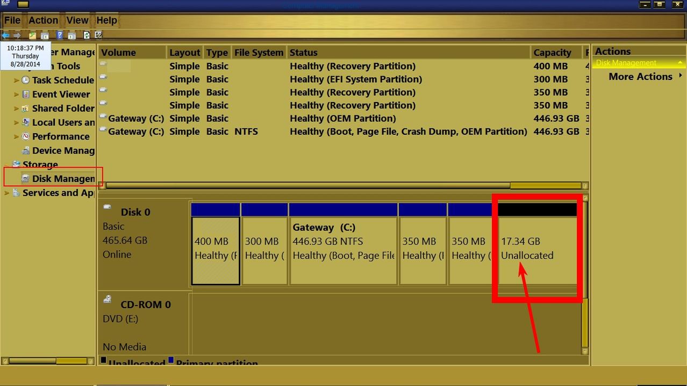Image resolution: width=687 pixels, height=386 pixels.
Task: Click the Back navigation arrow icon
Action: coord(5,35)
